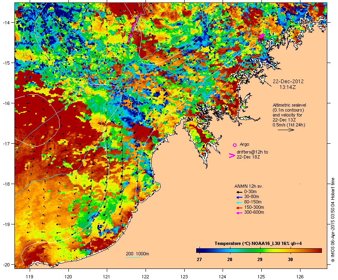The height and width of the screenshot is (280, 338).
Task: Click the latitude label -17
Action: point(6,144)
